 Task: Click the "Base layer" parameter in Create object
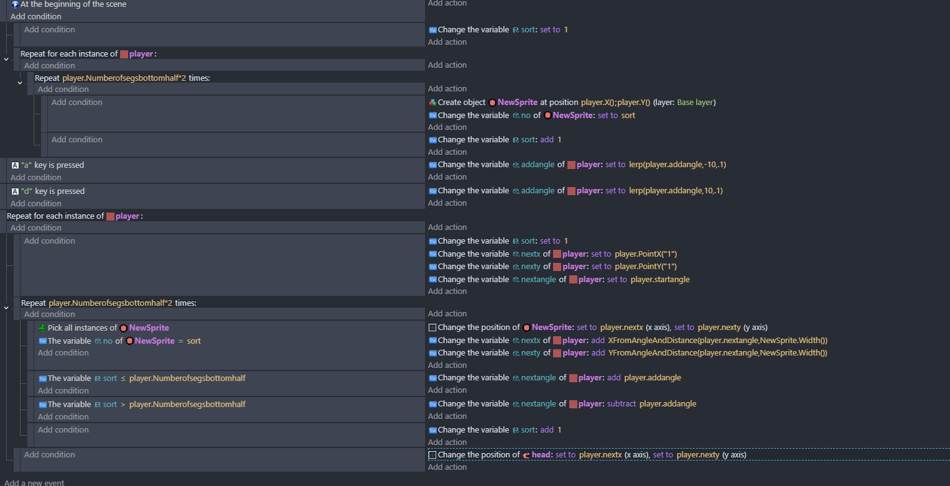[694, 103]
